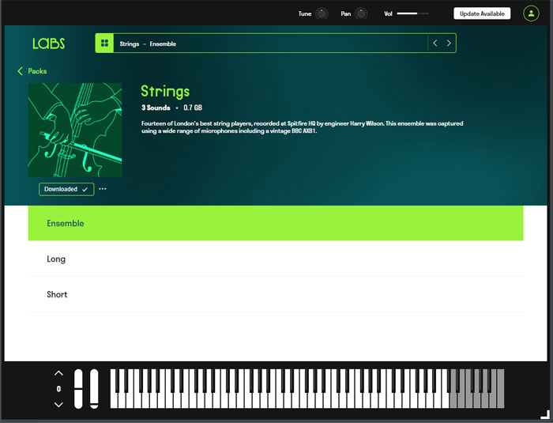Click the LABS logo
The image size is (553, 423).
[x=49, y=43]
